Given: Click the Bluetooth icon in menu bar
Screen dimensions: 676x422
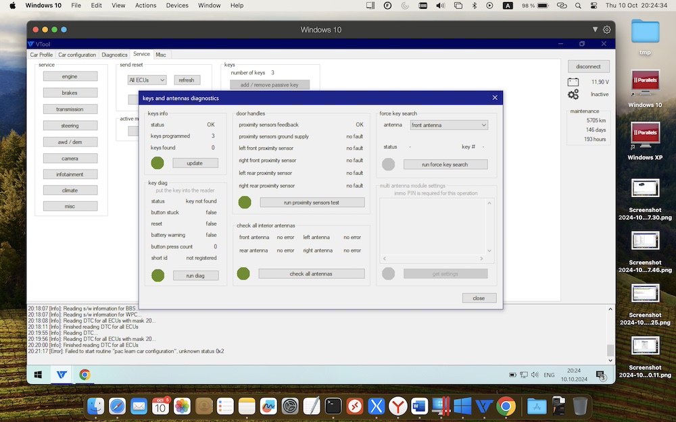Looking at the screenshot, I should [x=474, y=5].
